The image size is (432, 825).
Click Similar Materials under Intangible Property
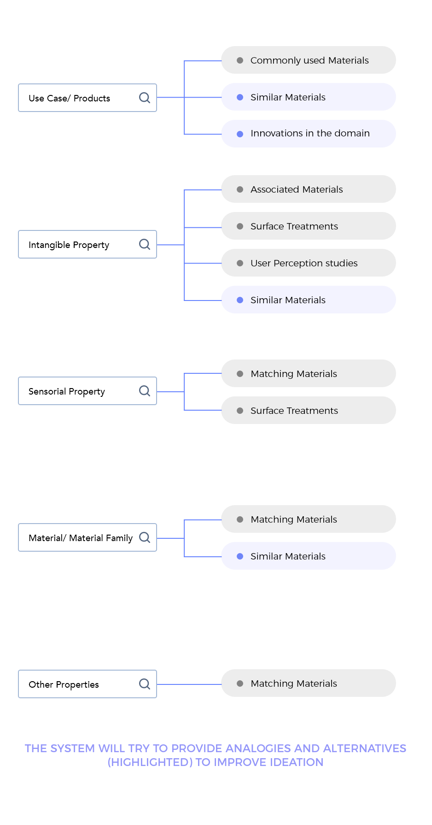tap(309, 300)
